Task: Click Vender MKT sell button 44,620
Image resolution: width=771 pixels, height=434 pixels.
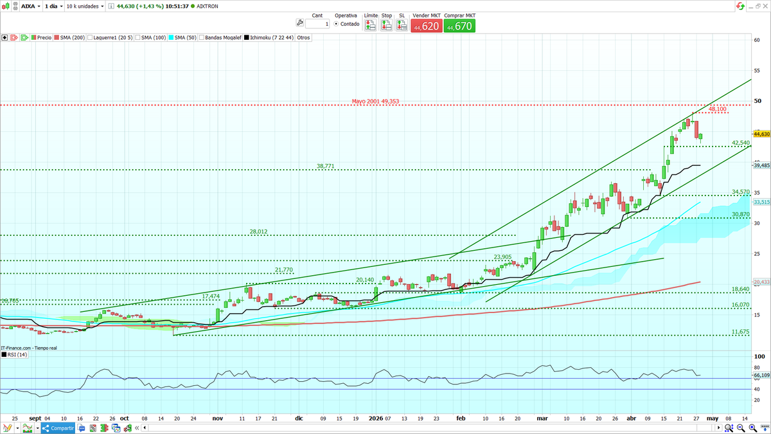Action: coord(427,26)
